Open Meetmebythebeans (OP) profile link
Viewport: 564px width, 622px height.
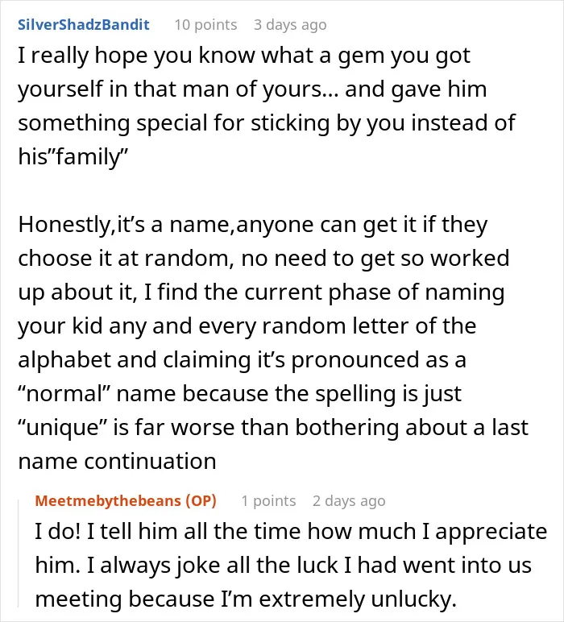coord(126,500)
